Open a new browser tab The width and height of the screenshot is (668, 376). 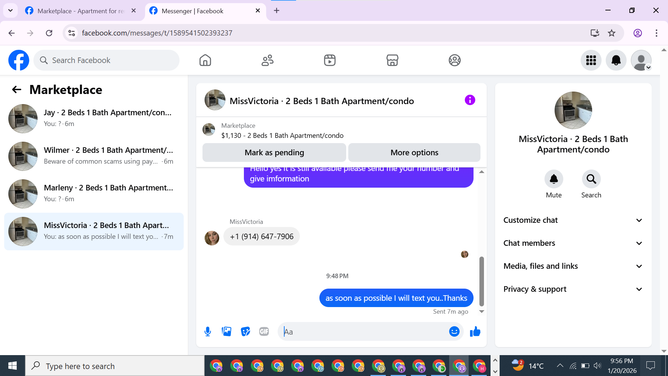277,11
